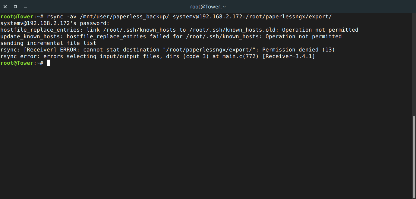This screenshot has width=416, height=199.
Task: Maximize the terminal window
Action: (x=15, y=7)
